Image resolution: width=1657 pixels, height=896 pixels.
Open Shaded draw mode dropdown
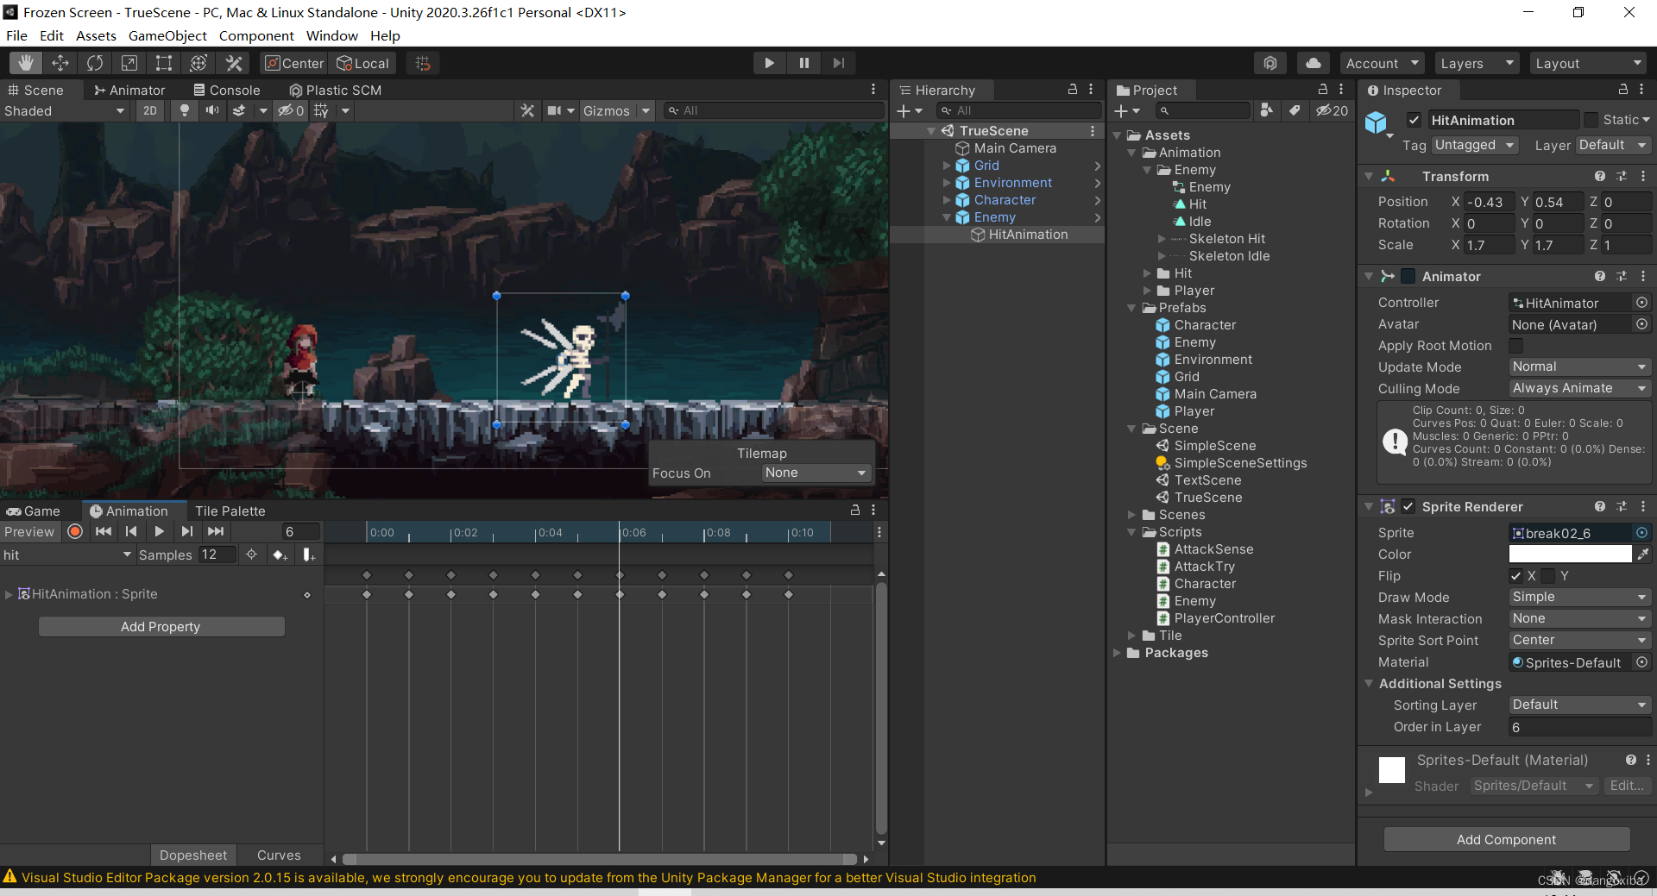pos(65,110)
